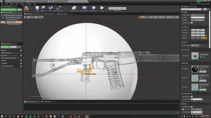Image resolution: width=211 pixels, height=118 pixels.
Task: Toggle surface snapping in viewport
Action: tap(150, 17)
